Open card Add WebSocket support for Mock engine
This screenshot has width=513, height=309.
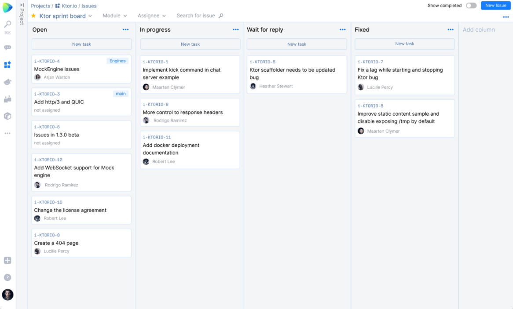coord(81,172)
